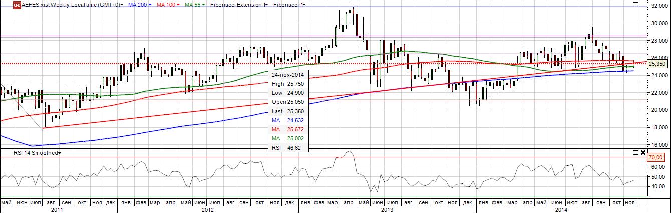Close the RSI indicator pane
The width and height of the screenshot is (671, 213).
coord(642,152)
